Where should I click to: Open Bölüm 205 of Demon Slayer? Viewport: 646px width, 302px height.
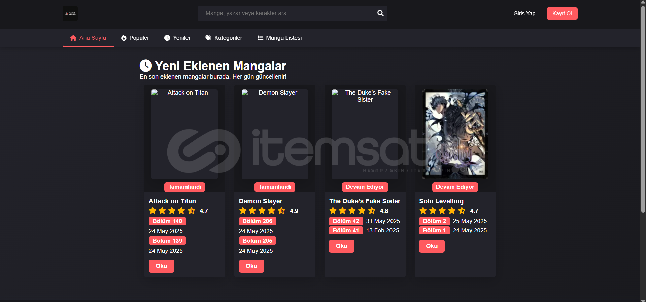(258, 241)
